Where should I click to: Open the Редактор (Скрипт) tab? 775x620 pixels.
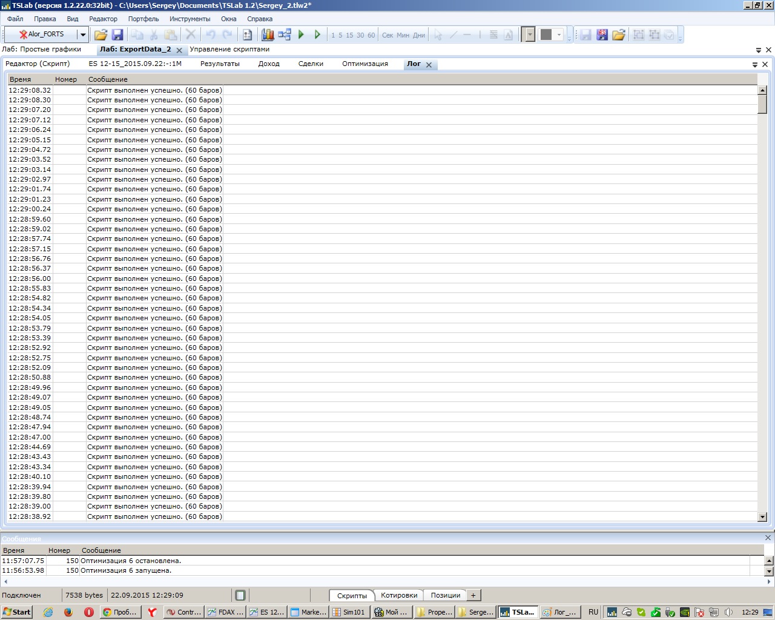38,64
